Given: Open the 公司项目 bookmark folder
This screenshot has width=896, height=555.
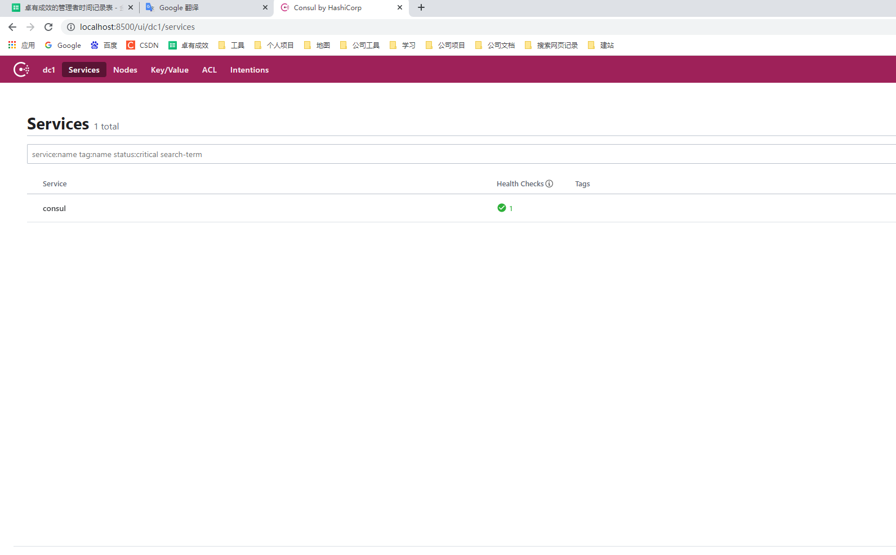Looking at the screenshot, I should pos(445,45).
